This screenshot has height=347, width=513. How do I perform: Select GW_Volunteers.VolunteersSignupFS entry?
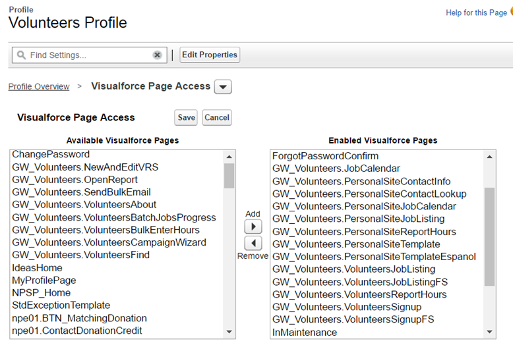378,319
